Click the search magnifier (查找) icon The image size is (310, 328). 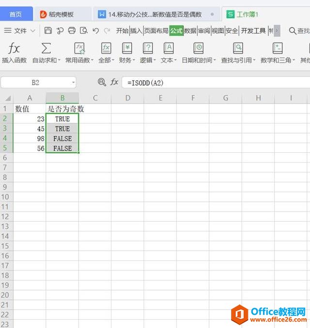point(293,31)
